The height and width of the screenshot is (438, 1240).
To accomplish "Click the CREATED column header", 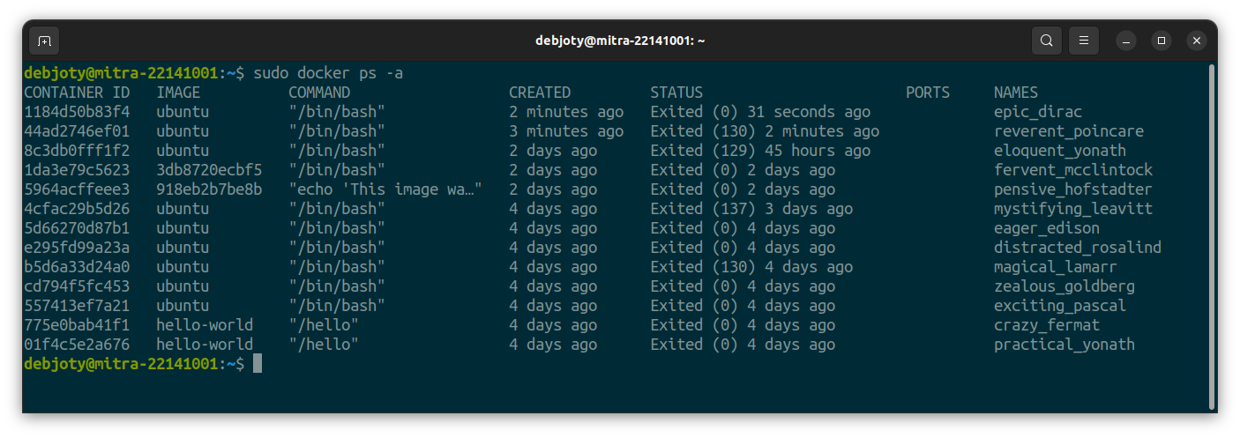I will (540, 93).
